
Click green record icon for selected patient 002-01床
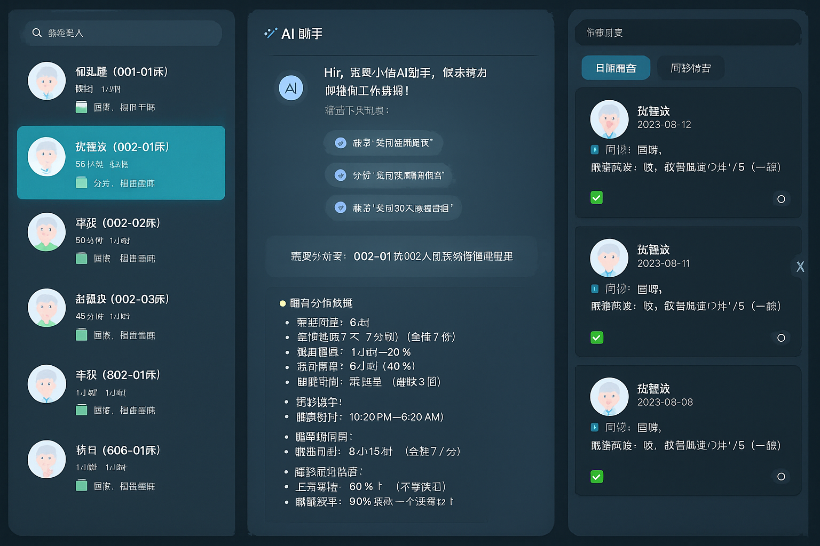coord(81,182)
